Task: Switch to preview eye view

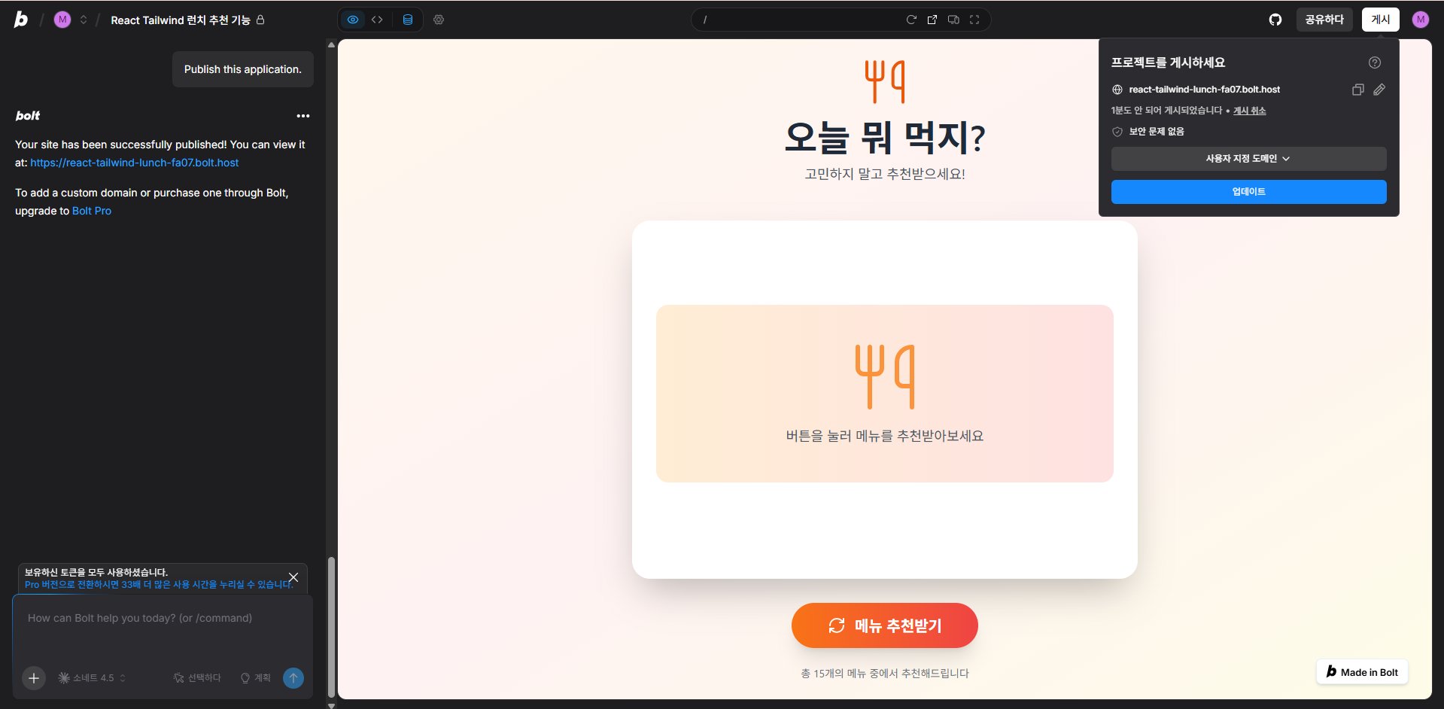Action: (x=353, y=20)
